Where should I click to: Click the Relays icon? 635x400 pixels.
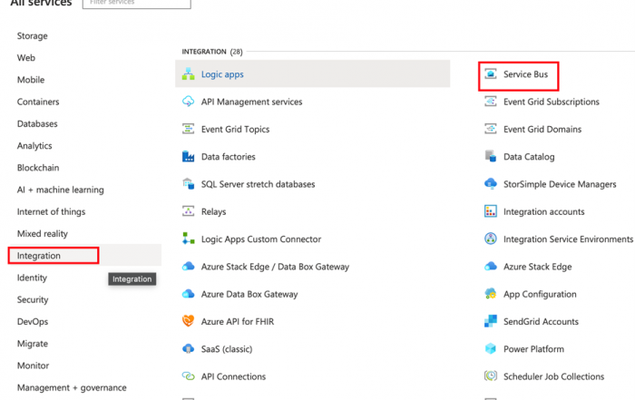[x=188, y=211]
